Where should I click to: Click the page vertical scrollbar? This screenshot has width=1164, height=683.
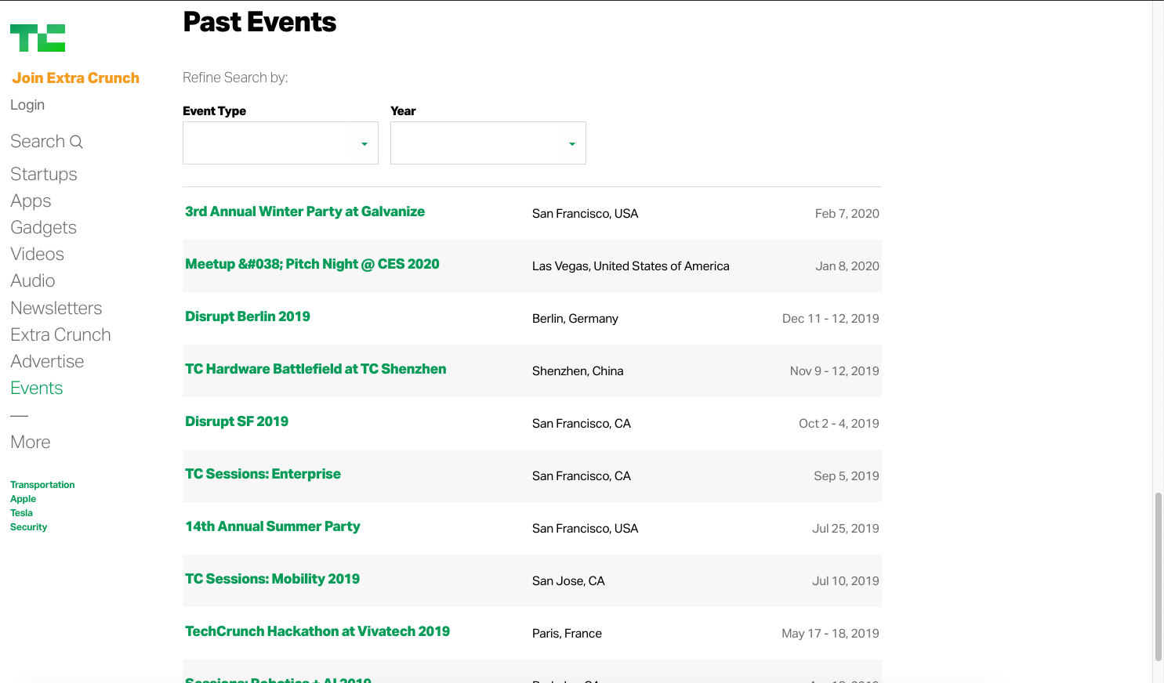coord(1158,576)
